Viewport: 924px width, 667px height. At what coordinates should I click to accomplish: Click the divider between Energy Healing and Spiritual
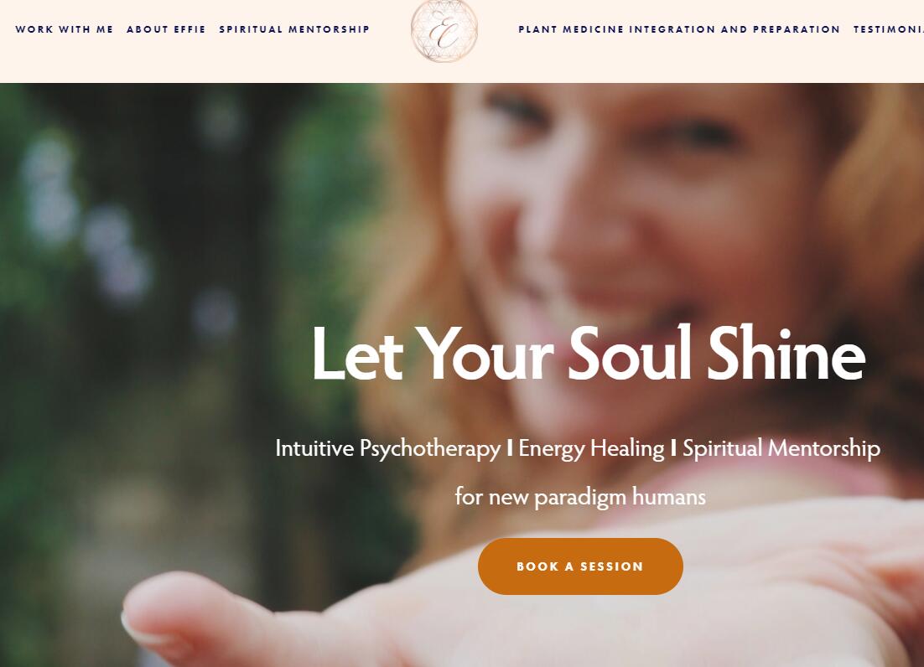(x=673, y=448)
